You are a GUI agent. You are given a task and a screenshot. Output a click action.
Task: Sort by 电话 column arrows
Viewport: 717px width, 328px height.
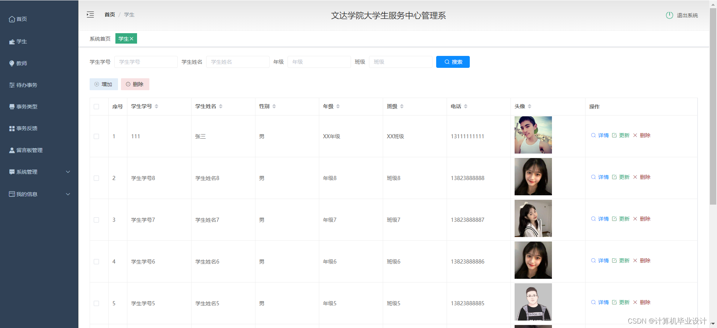[x=466, y=106]
